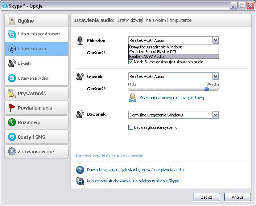This screenshot has width=256, height=206.
Task: Open the Powiadomienia section
Action: click(x=36, y=108)
